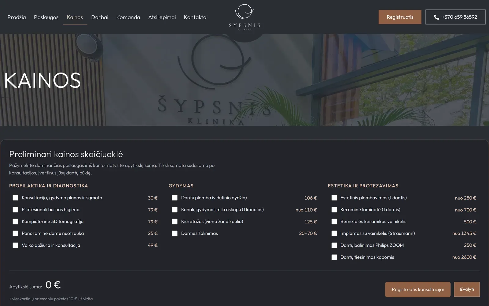
Task: Click the Šypsnis Klinika logo in header
Action: tap(244, 17)
